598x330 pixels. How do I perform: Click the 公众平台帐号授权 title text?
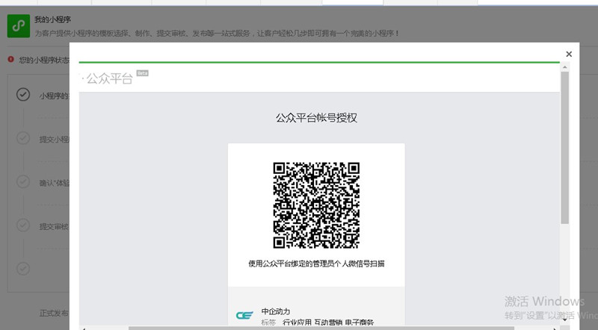[x=316, y=118]
